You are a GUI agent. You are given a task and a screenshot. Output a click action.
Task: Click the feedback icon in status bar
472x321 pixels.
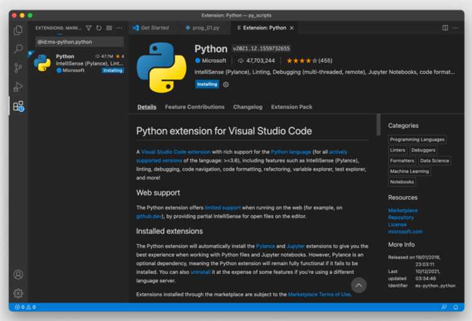pyautogui.click(x=444, y=307)
